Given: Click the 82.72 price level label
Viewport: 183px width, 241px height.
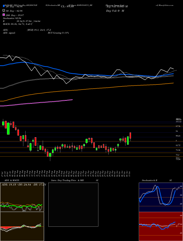Looking at the screenshot, I should (x=178, y=145).
